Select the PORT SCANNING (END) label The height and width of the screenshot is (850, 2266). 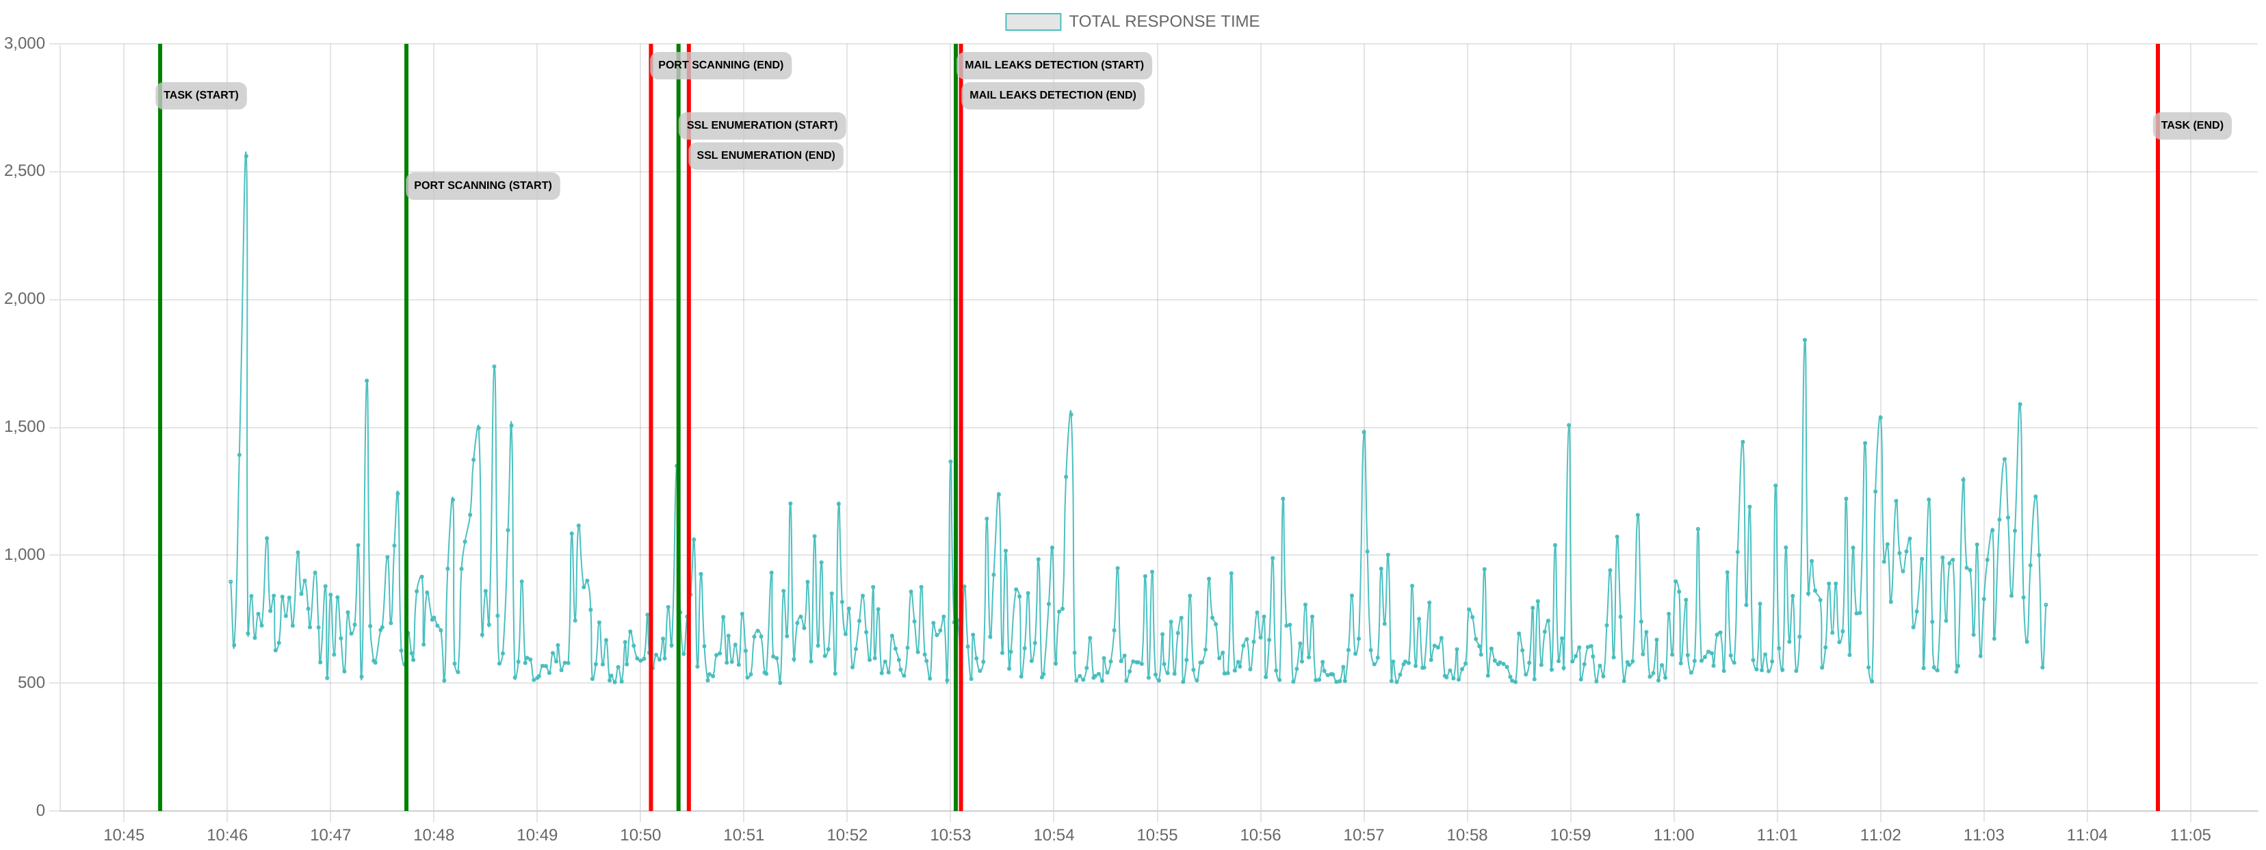point(720,65)
